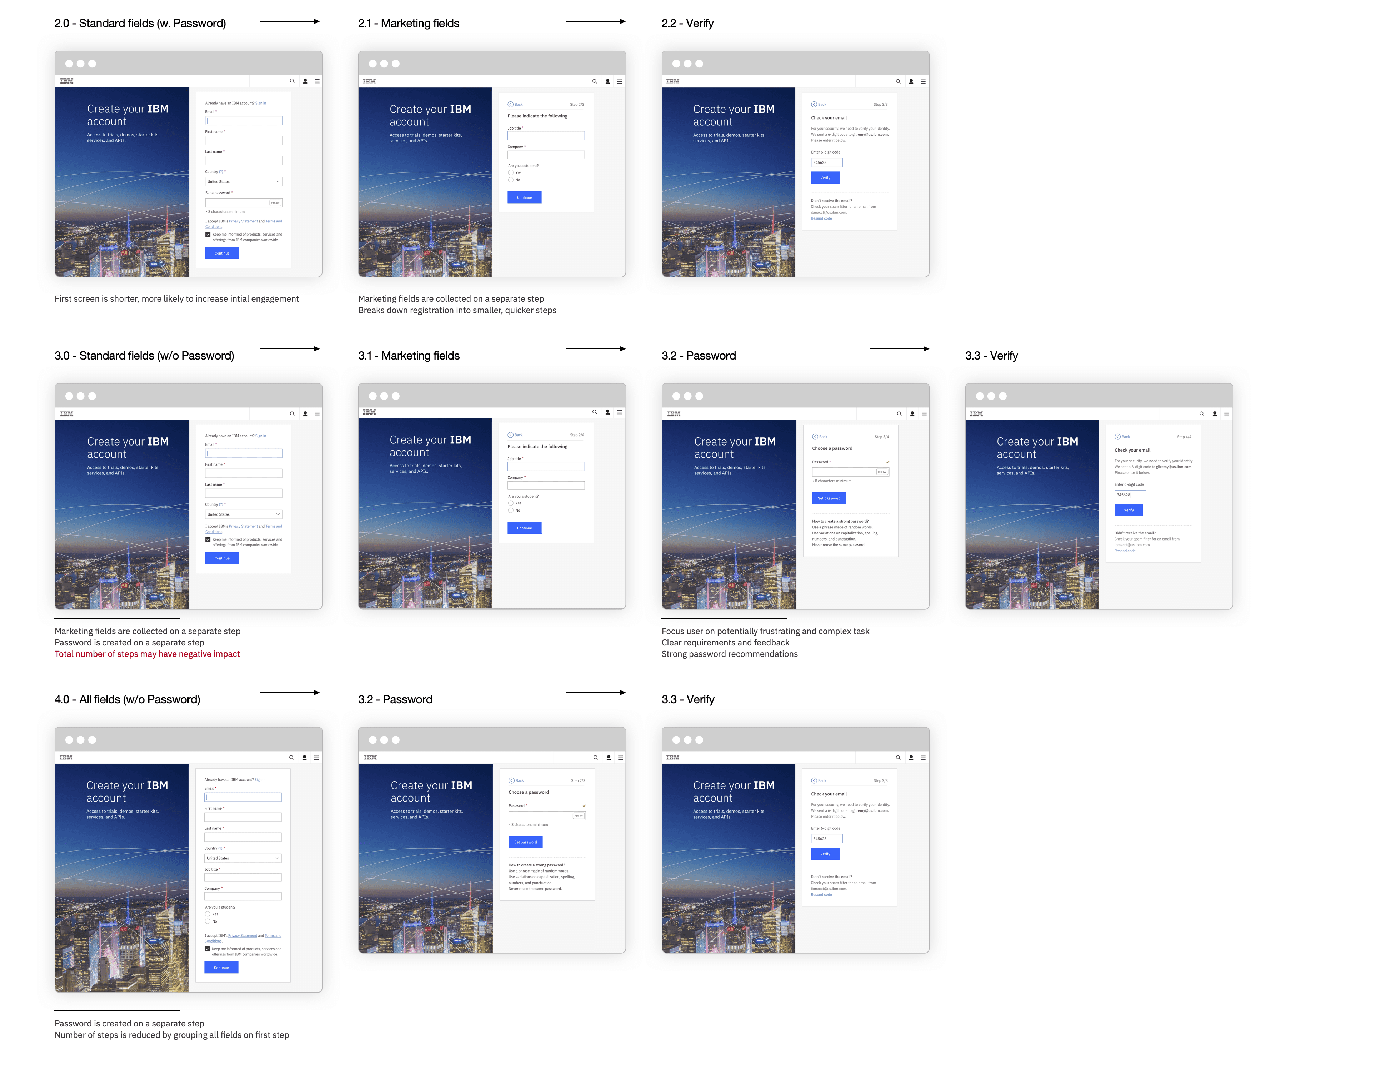Click Back arrow in Step 3/4 Choose a password screen
The image size is (1380, 1065).
(x=815, y=437)
